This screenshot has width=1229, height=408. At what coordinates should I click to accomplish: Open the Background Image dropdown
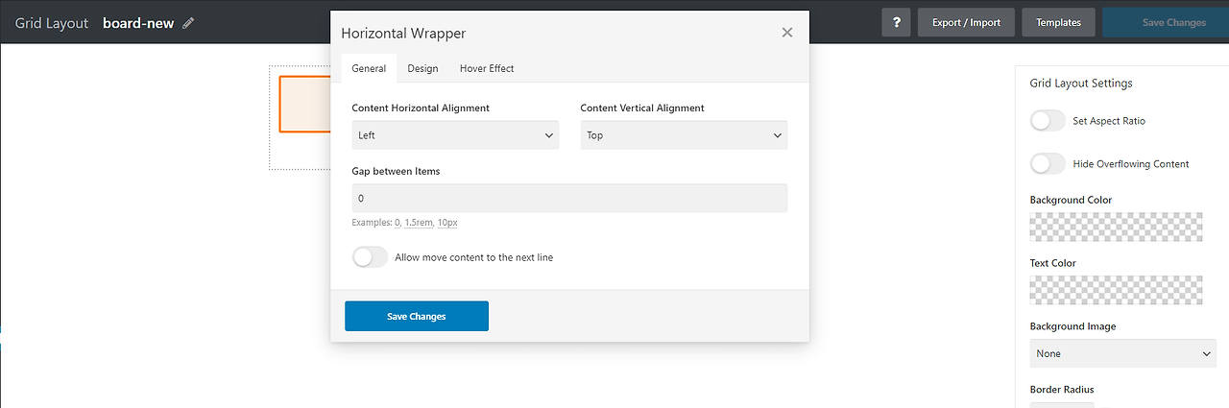tap(1122, 353)
